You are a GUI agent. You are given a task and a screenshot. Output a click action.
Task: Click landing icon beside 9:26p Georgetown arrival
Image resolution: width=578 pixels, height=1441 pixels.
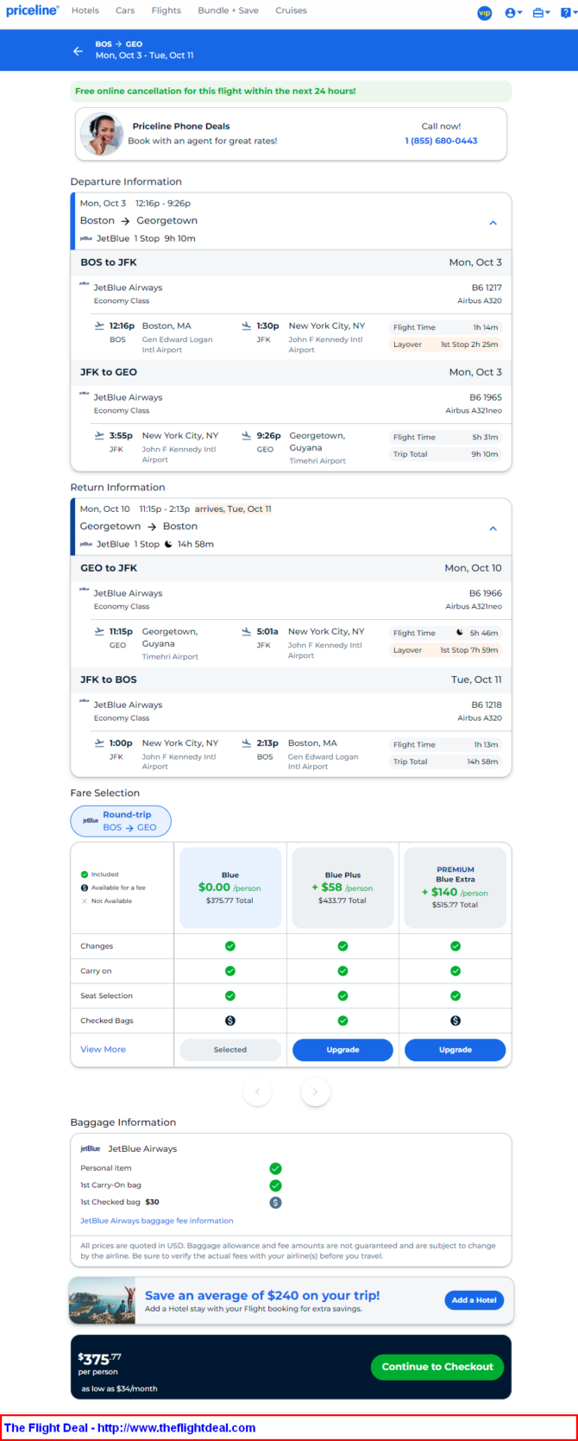[247, 436]
